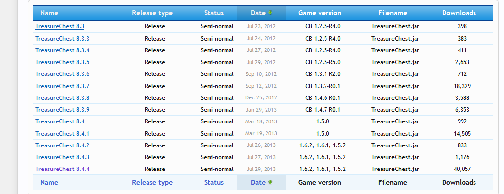Click the download count 2,653
The width and height of the screenshot is (504, 194).
point(462,62)
